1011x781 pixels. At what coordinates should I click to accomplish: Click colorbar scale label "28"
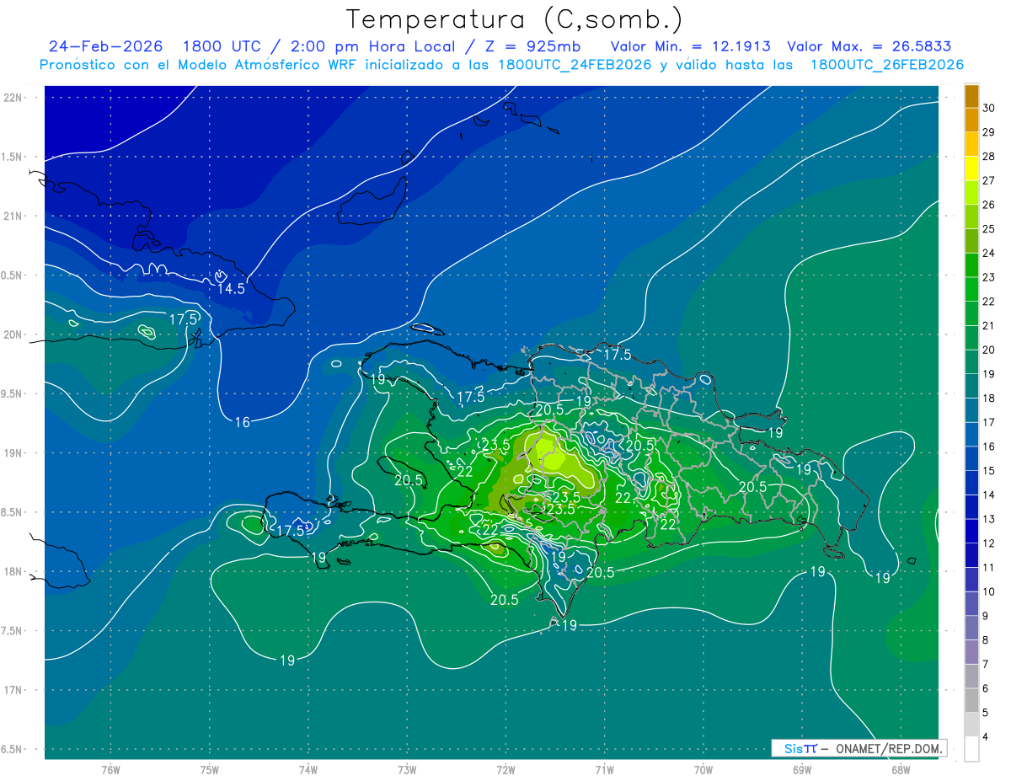pyautogui.click(x=990, y=157)
